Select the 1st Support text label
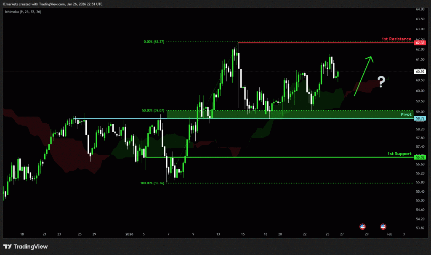 click(399, 154)
